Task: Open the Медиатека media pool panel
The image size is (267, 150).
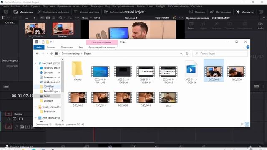Action: (x=23, y=12)
